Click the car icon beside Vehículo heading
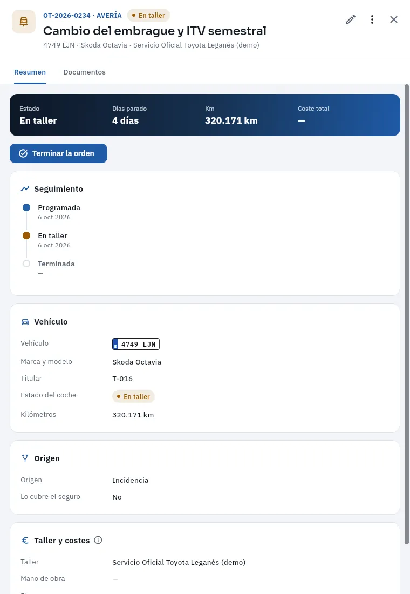Image resolution: width=410 pixels, height=594 pixels. (25, 322)
